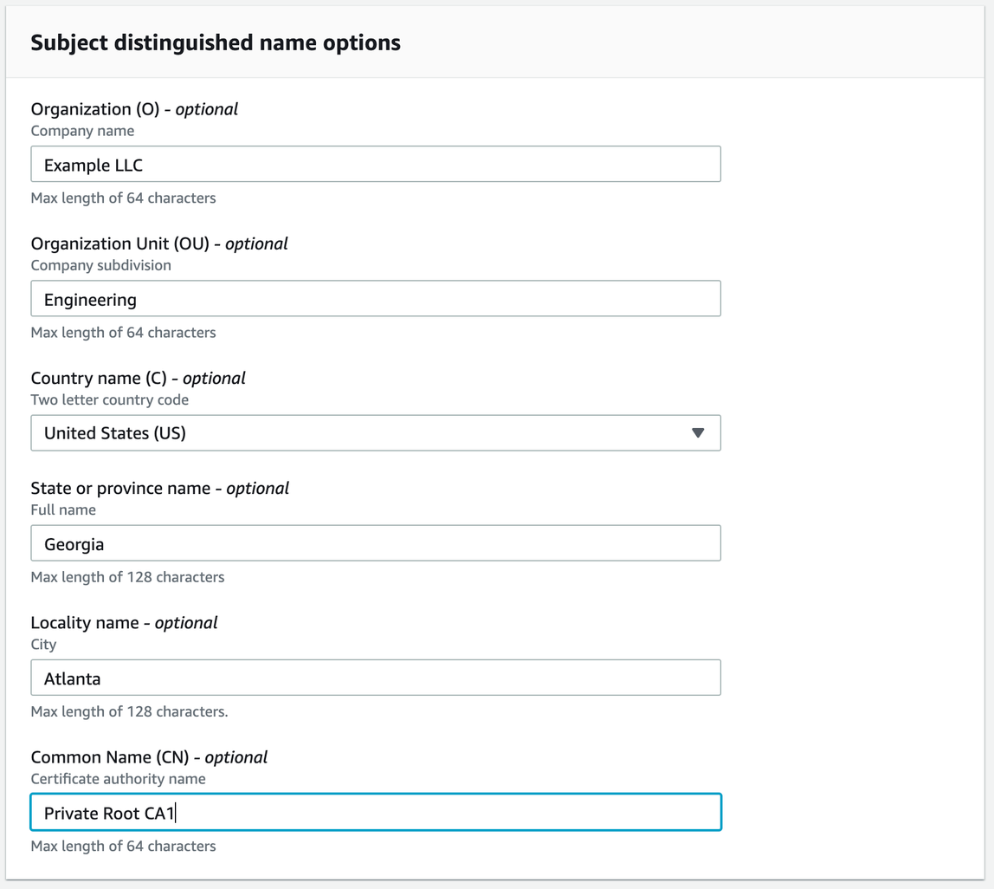Click the "Country name (C)" label
This screenshot has width=994, height=889.
(x=99, y=378)
